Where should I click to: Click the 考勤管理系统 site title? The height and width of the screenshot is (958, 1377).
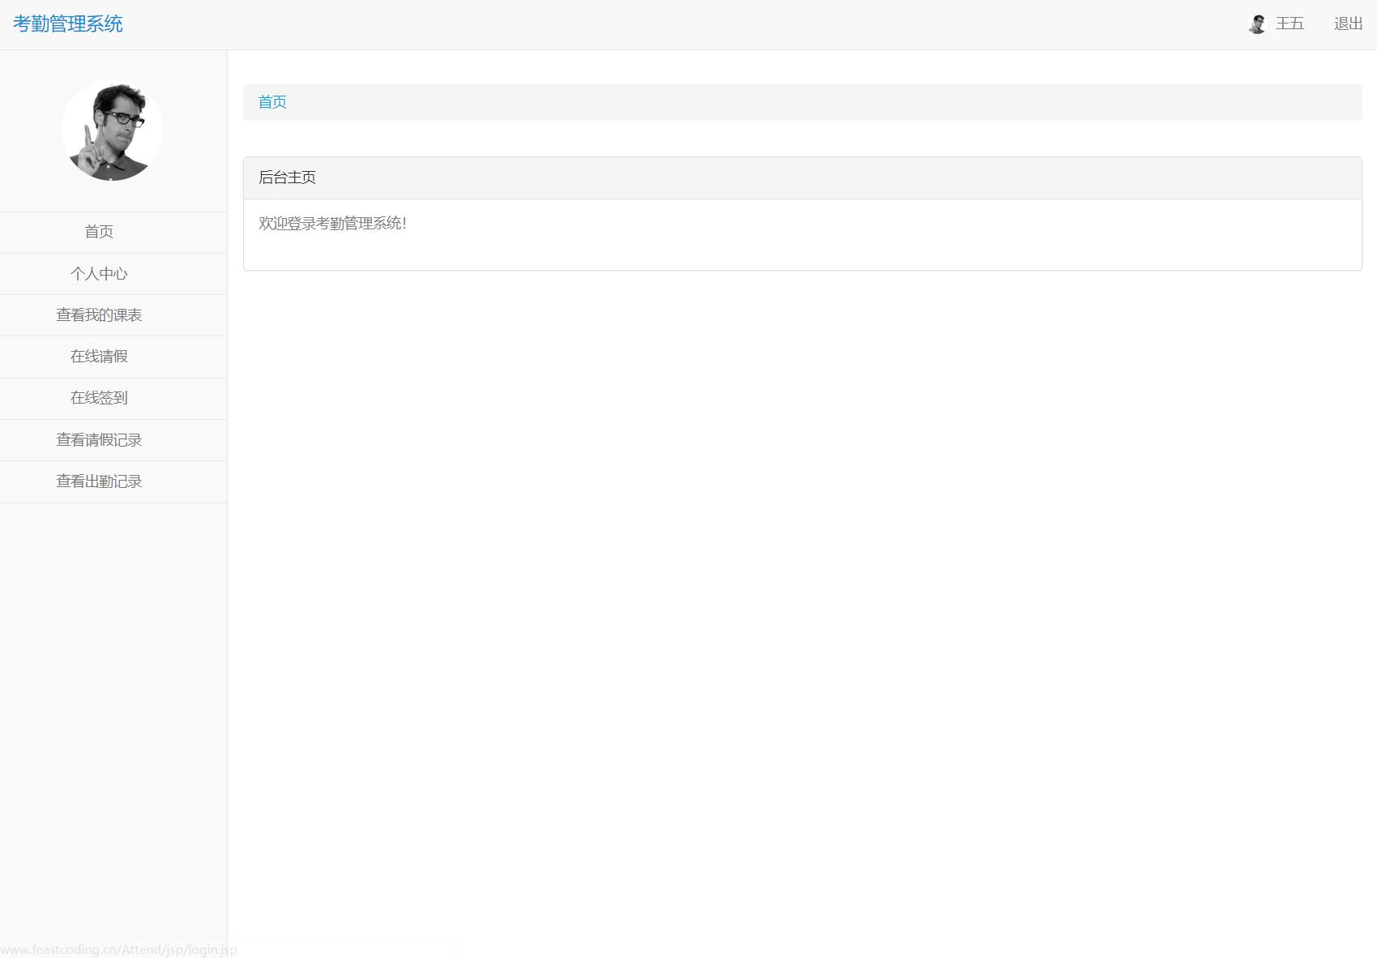tap(68, 24)
